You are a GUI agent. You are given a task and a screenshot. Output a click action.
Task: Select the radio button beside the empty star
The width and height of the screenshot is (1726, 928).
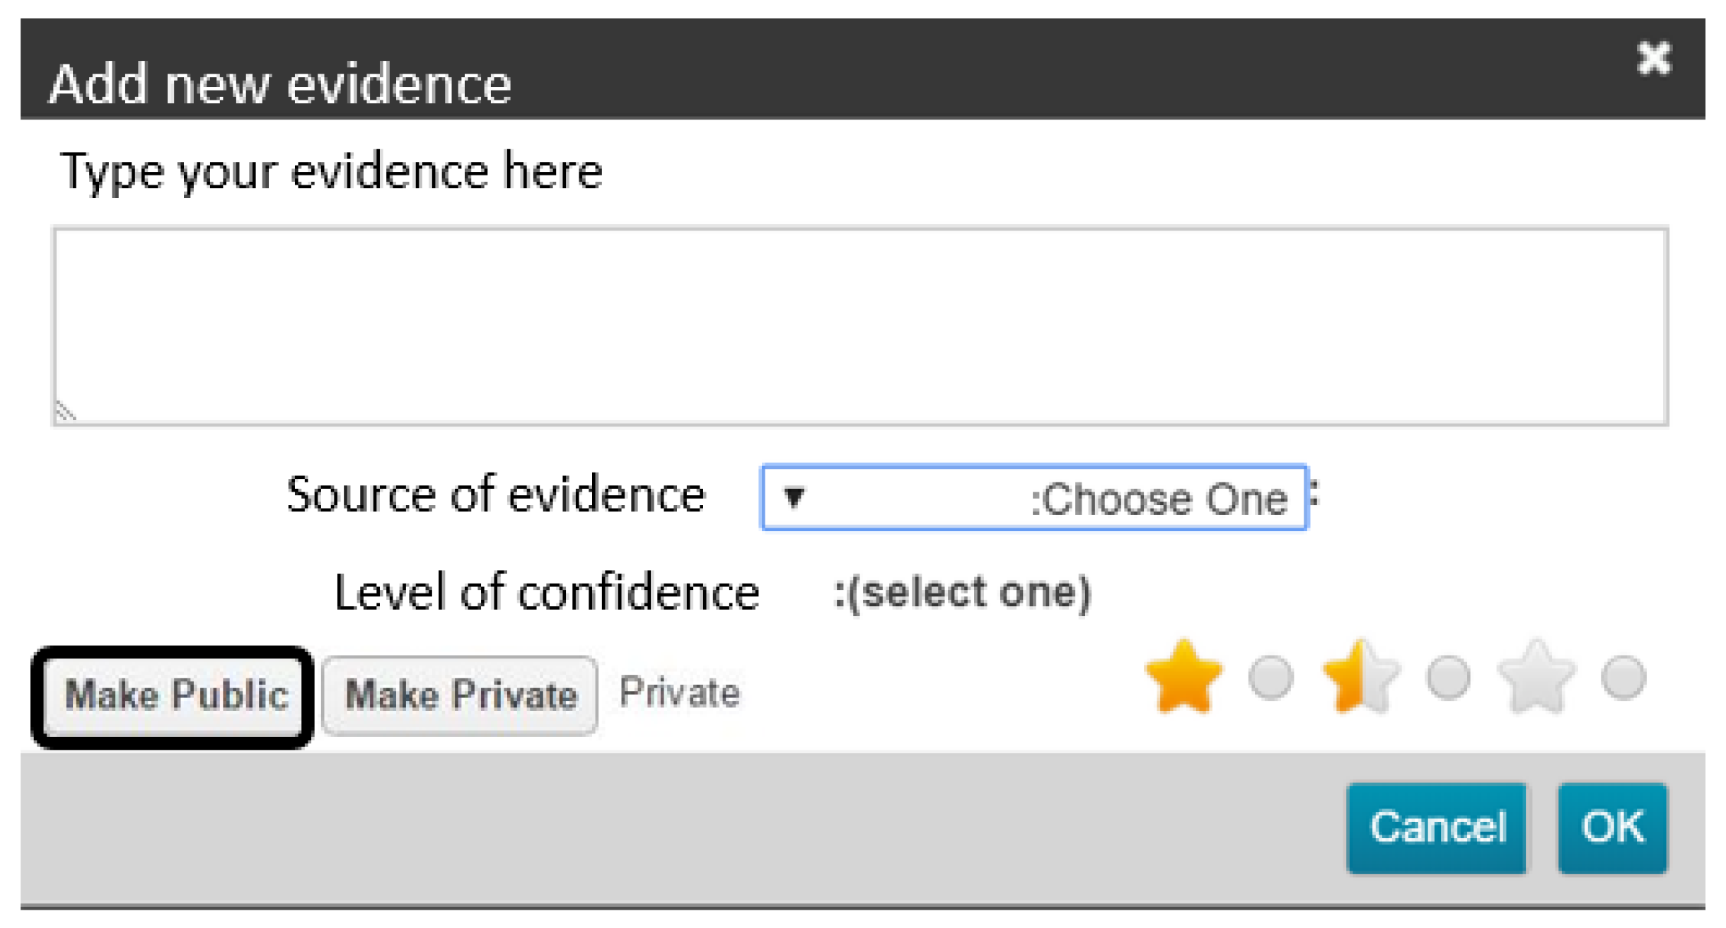(1623, 678)
